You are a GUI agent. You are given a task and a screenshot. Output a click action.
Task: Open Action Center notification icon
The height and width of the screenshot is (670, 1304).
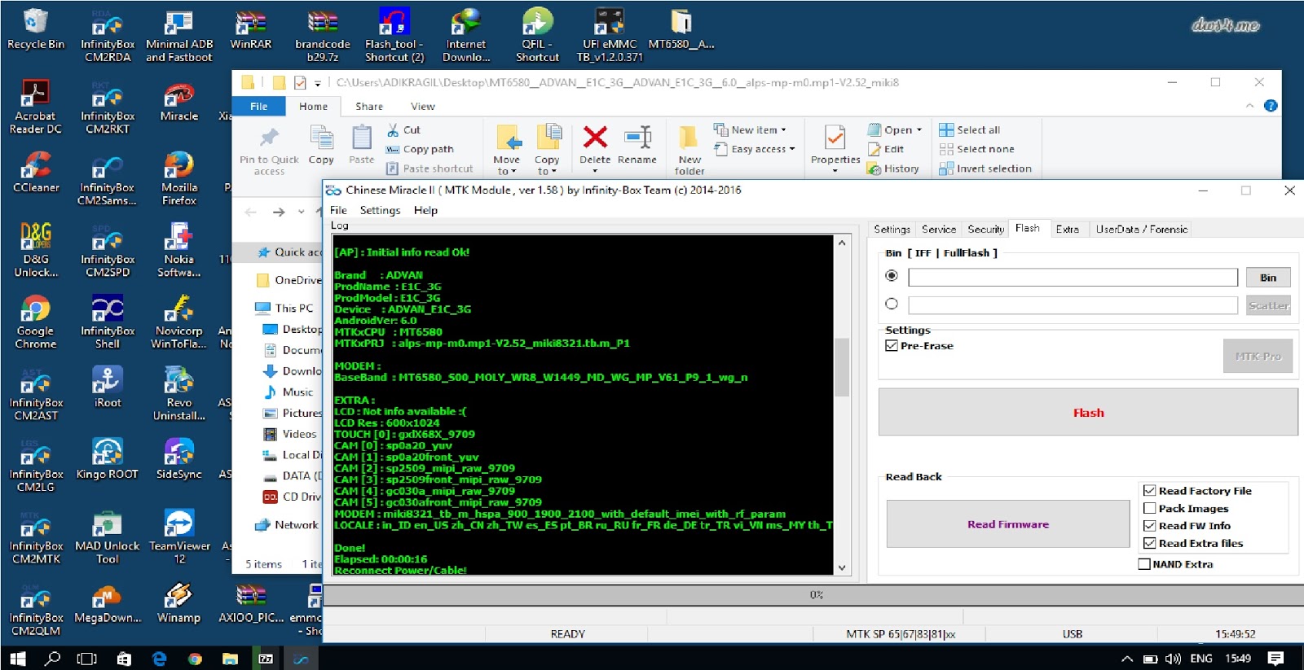(x=1276, y=658)
